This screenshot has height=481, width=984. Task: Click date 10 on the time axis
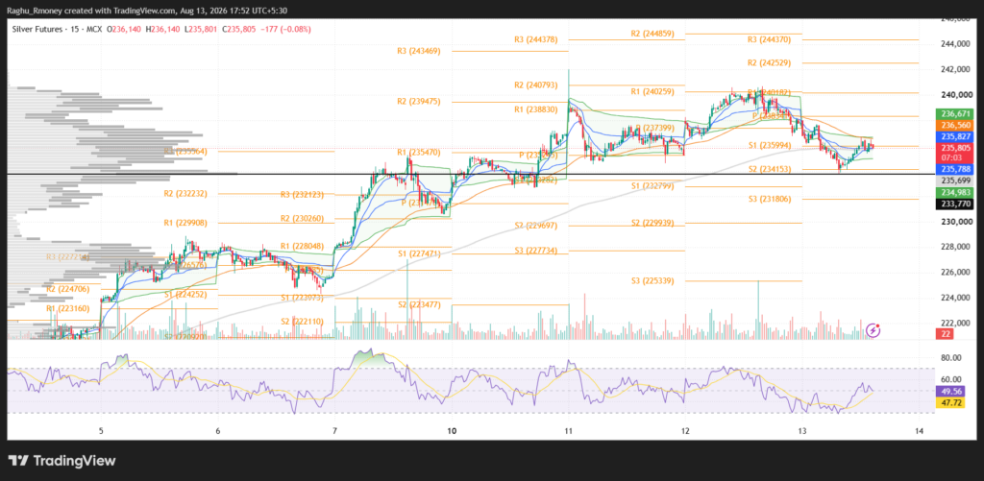[452, 431]
